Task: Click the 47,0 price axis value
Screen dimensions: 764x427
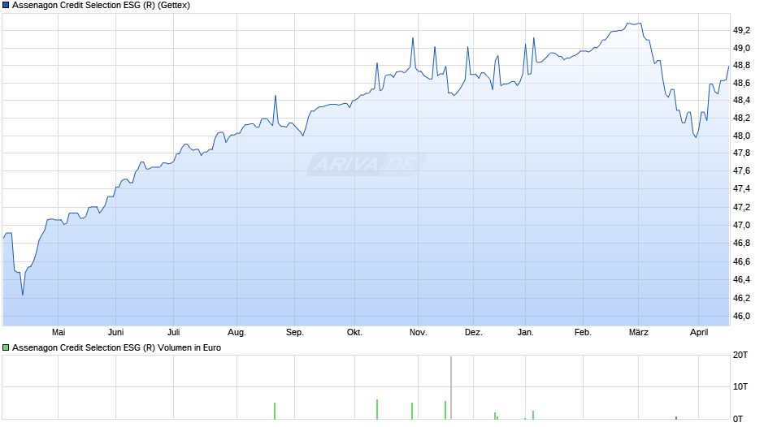Action: tap(741, 226)
